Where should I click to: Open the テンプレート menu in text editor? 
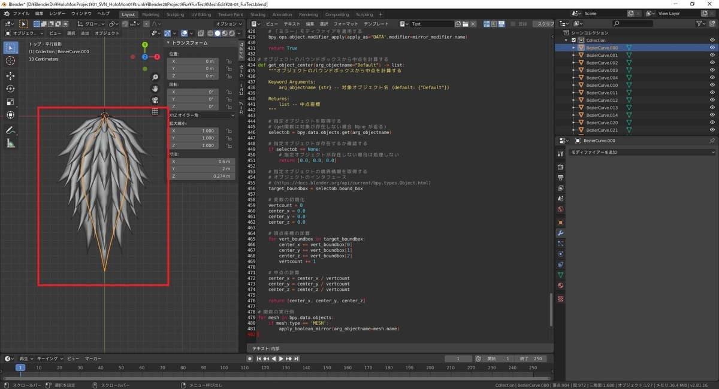(377, 24)
